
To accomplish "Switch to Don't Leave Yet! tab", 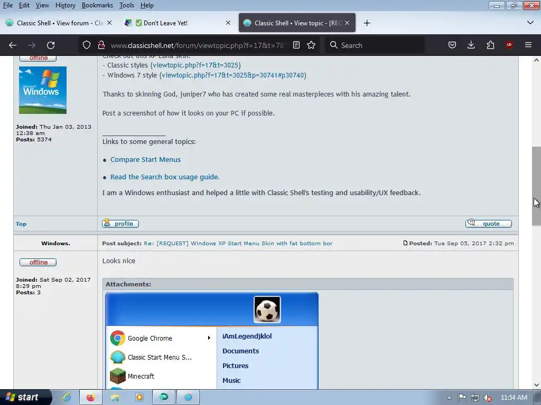I will tap(178, 23).
